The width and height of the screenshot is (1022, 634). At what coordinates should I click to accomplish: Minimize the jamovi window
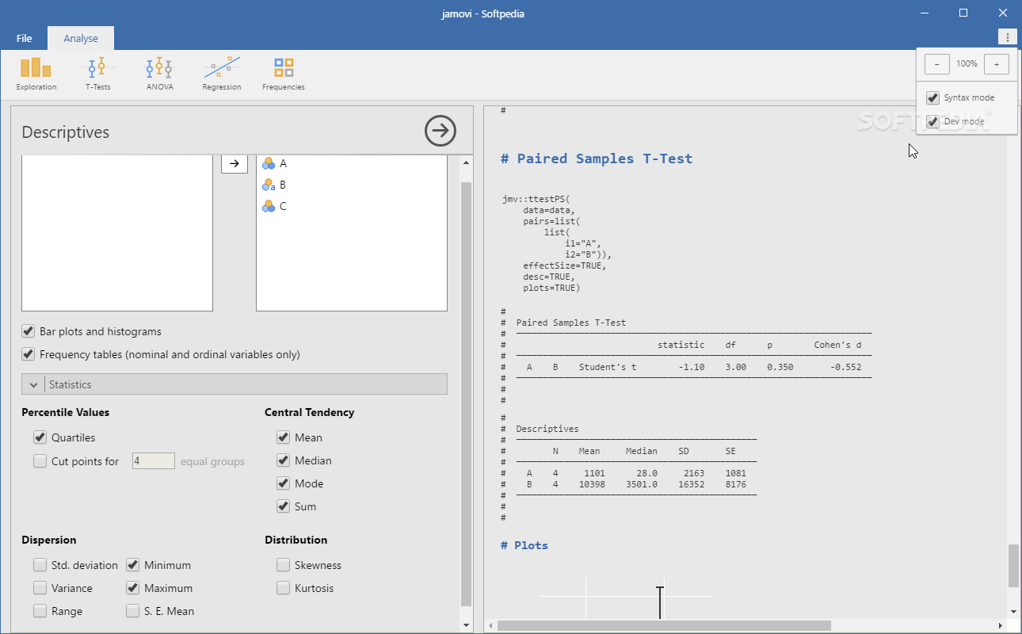(924, 13)
